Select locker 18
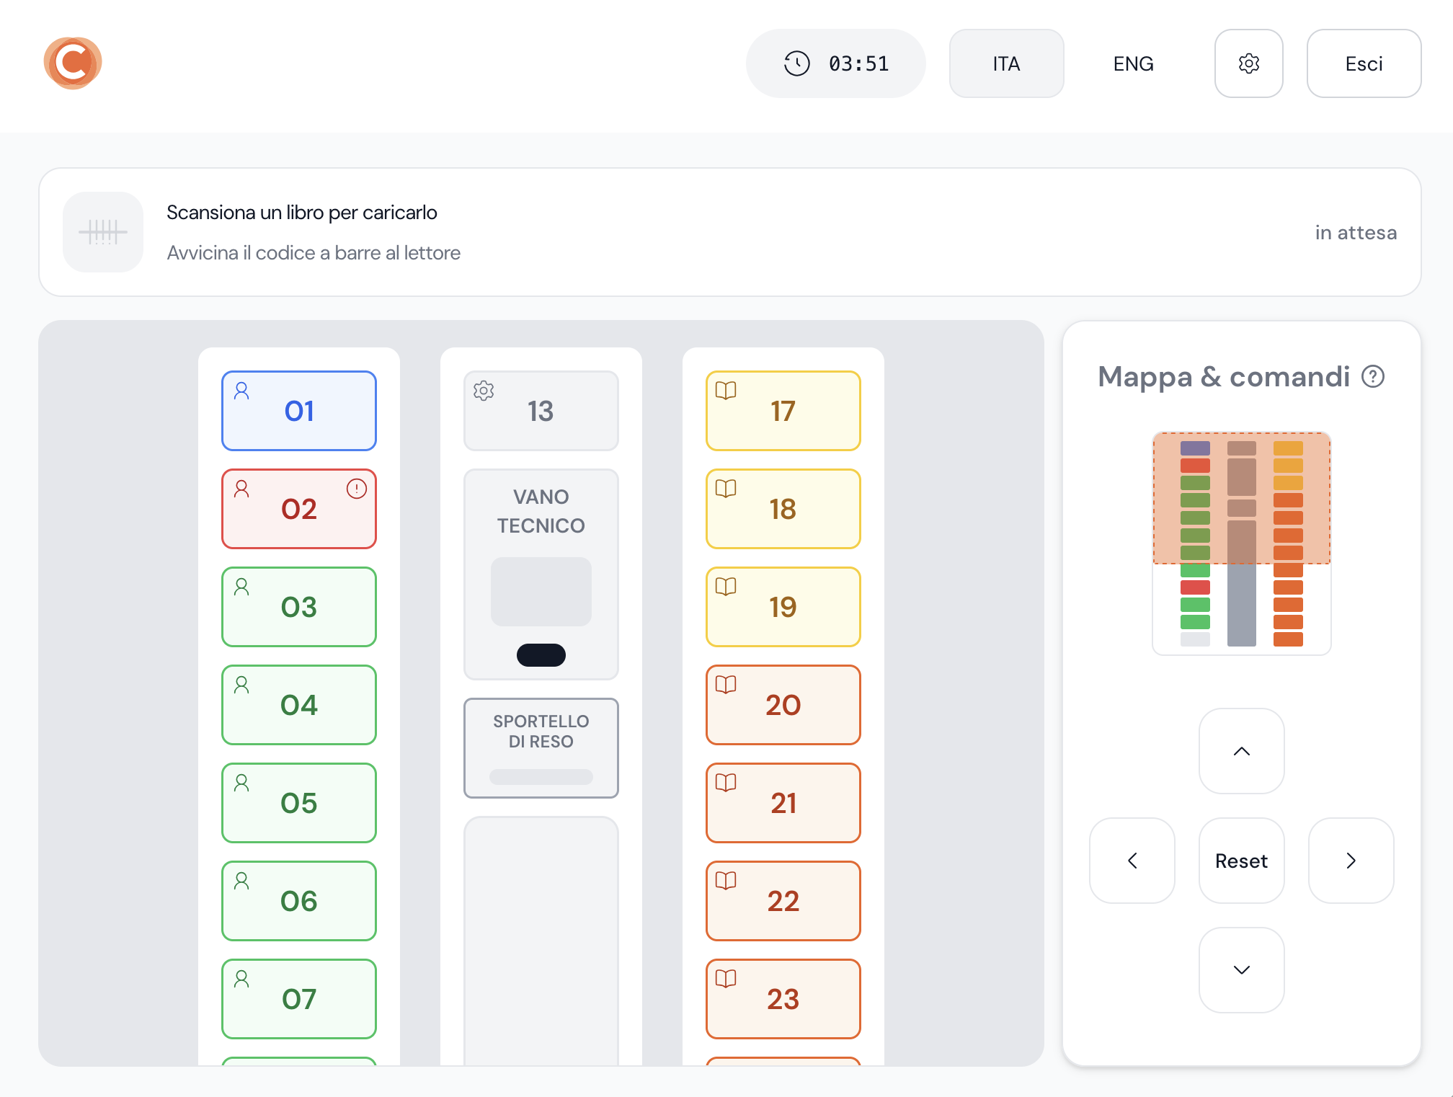The width and height of the screenshot is (1453, 1097). click(x=783, y=509)
